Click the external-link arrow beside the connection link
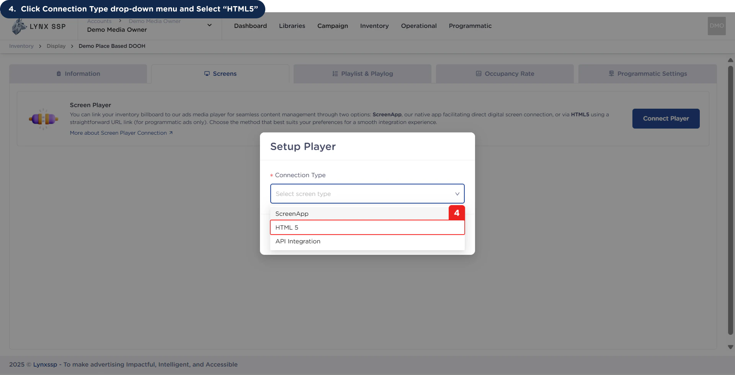Screen dimensions: 735x375 (x=171, y=133)
